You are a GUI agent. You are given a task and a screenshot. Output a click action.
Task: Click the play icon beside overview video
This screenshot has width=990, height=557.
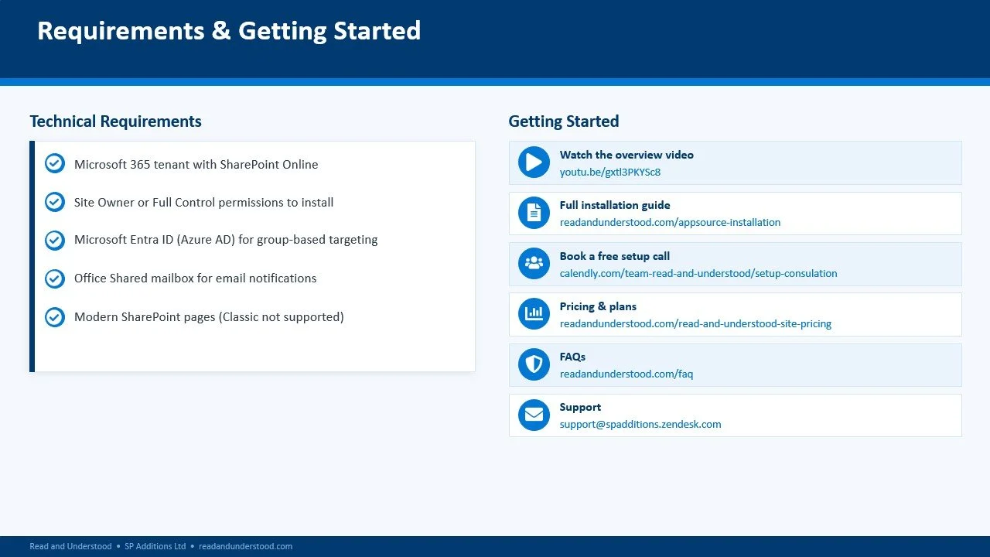pos(534,162)
